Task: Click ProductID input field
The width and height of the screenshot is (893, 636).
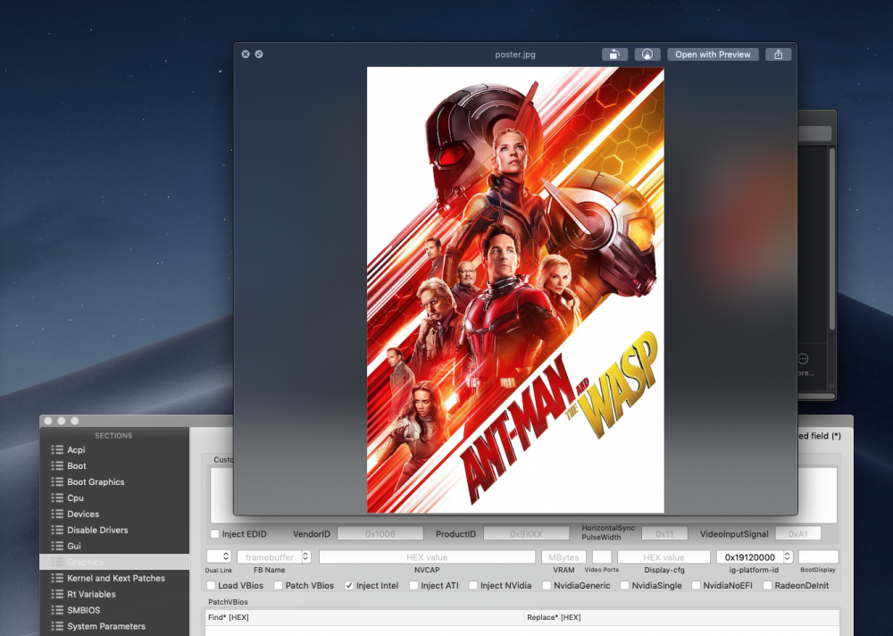Action: (526, 534)
